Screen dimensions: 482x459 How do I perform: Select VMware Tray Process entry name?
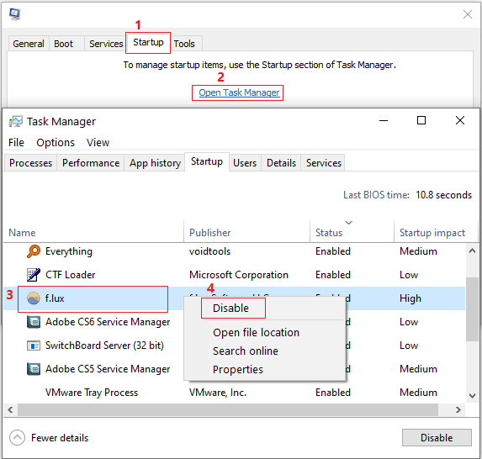pyautogui.click(x=92, y=393)
